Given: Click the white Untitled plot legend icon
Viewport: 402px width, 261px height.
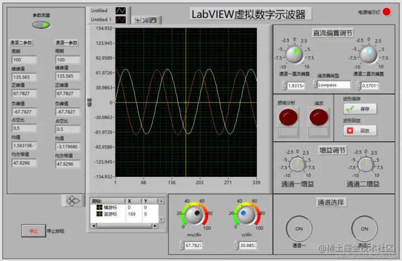Looking at the screenshot, I should tap(121, 11).
